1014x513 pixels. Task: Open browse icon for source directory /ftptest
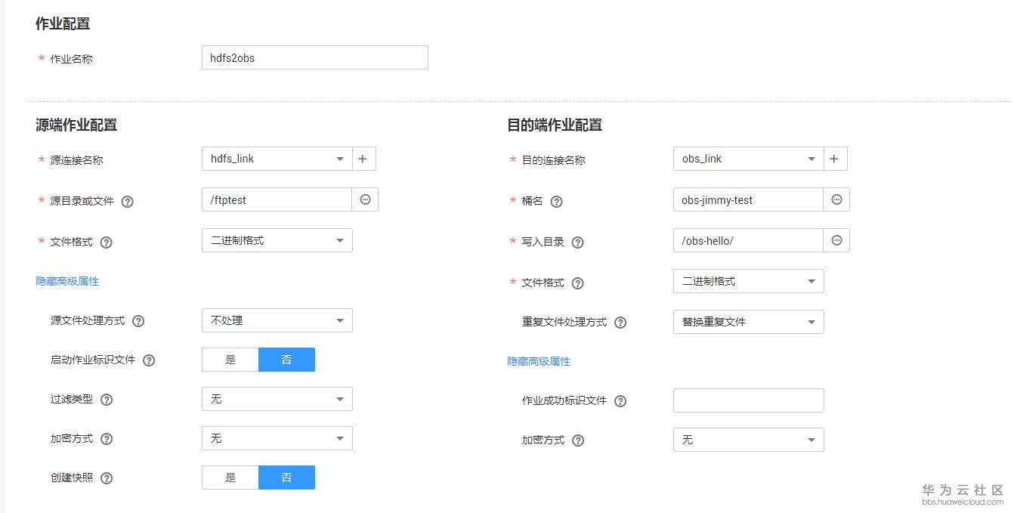(x=365, y=199)
